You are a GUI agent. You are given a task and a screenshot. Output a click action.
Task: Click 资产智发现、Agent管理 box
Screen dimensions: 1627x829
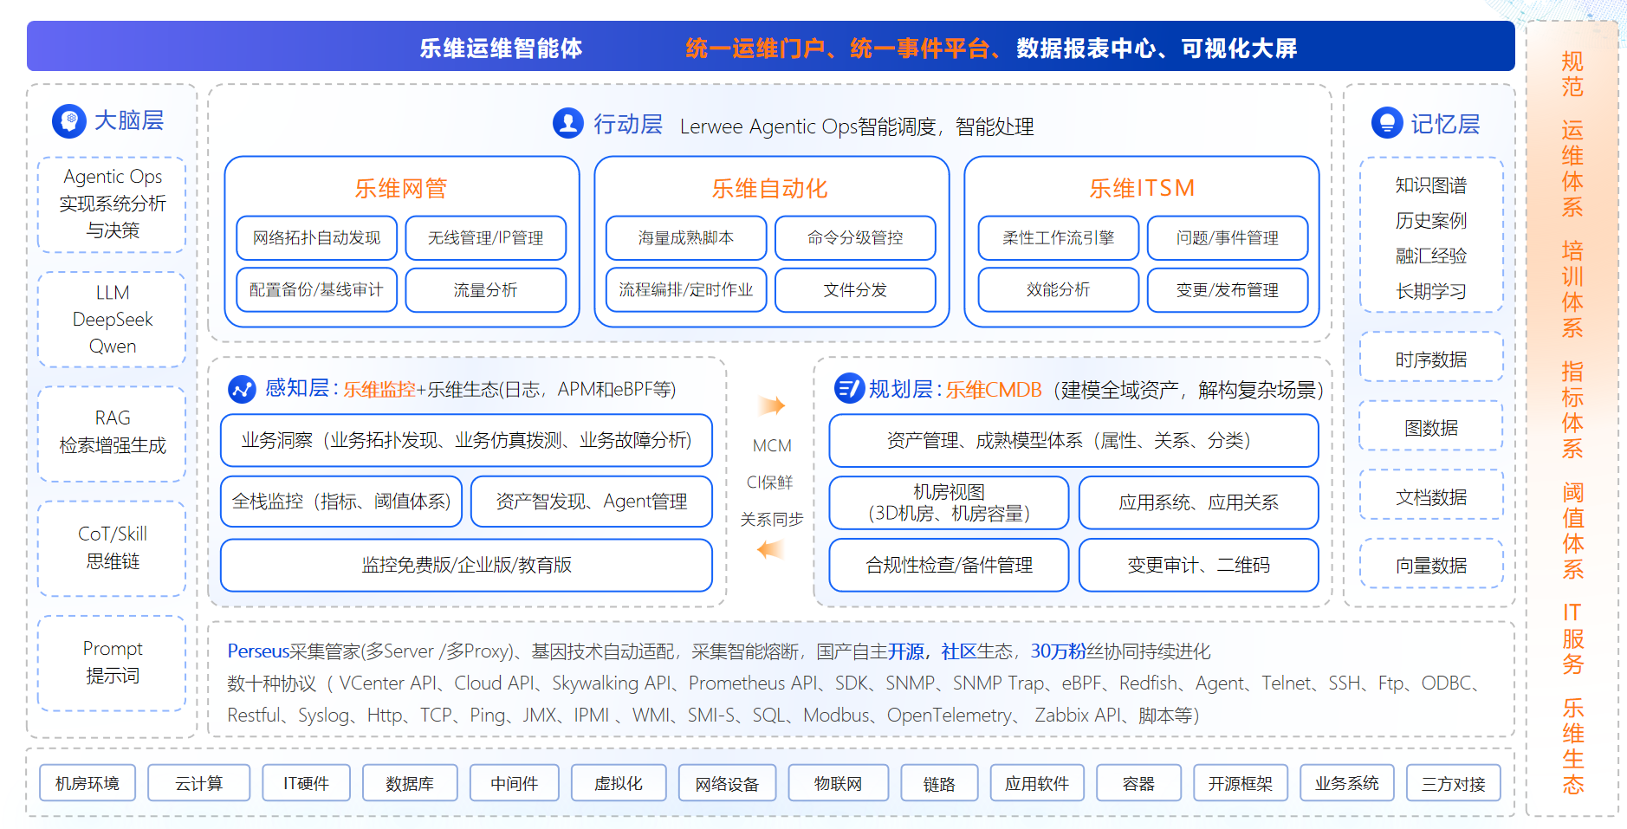[592, 502]
